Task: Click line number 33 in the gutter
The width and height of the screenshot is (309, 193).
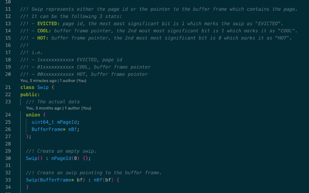Action: 8,180
